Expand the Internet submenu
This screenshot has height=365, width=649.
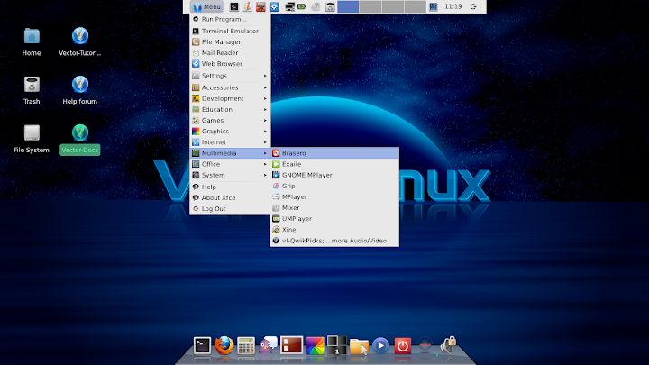230,142
